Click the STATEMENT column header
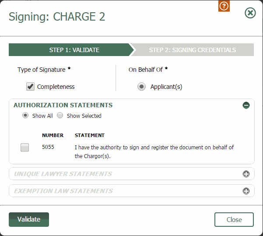The image size is (263, 236). coord(90,135)
